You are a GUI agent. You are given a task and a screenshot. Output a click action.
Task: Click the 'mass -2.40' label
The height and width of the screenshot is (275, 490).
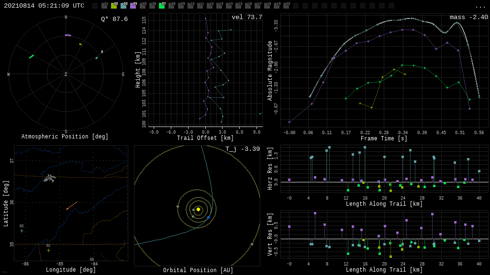point(468,17)
